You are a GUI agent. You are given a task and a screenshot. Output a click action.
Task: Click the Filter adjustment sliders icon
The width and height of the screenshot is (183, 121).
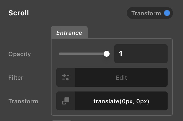coord(66,77)
